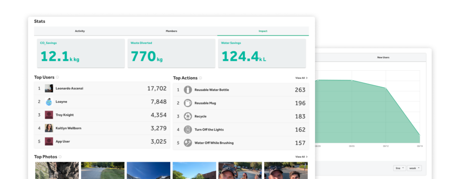Open the paved path photo thumbnail
The height and width of the screenshot is (179, 460).
[x=103, y=170]
